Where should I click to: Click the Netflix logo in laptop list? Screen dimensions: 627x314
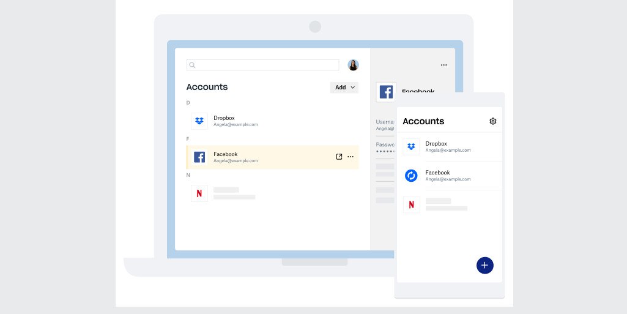199,193
